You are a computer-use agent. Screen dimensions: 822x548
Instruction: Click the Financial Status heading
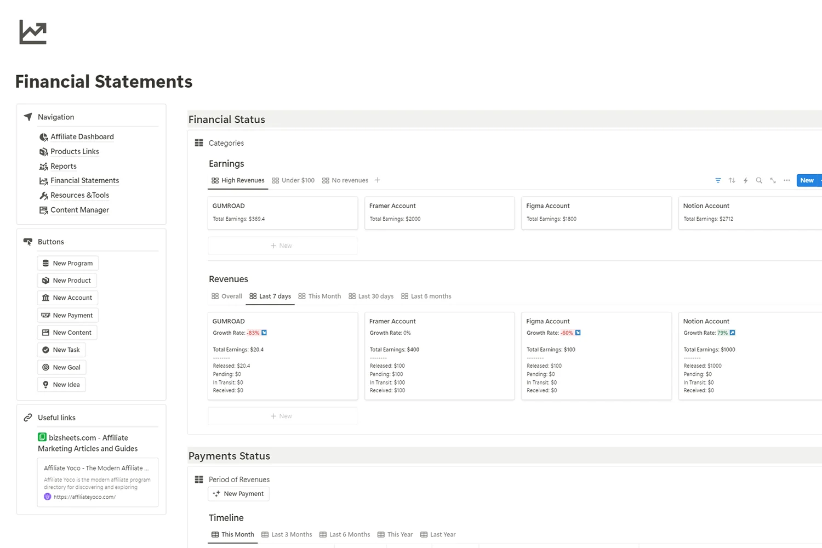(227, 119)
